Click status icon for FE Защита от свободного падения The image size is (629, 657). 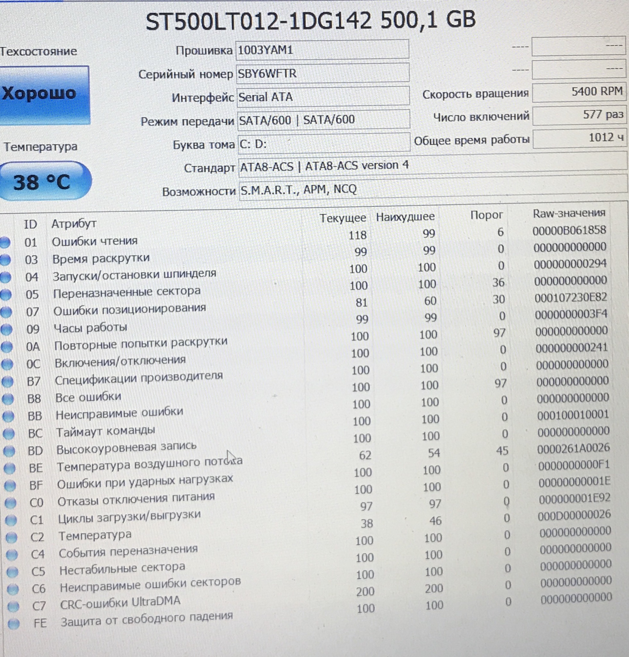point(14,624)
